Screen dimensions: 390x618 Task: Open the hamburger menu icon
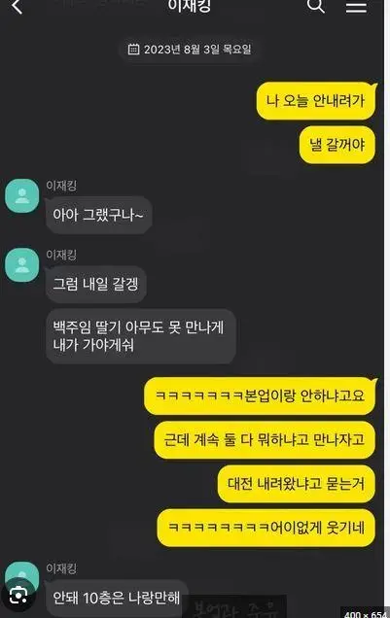click(x=356, y=6)
